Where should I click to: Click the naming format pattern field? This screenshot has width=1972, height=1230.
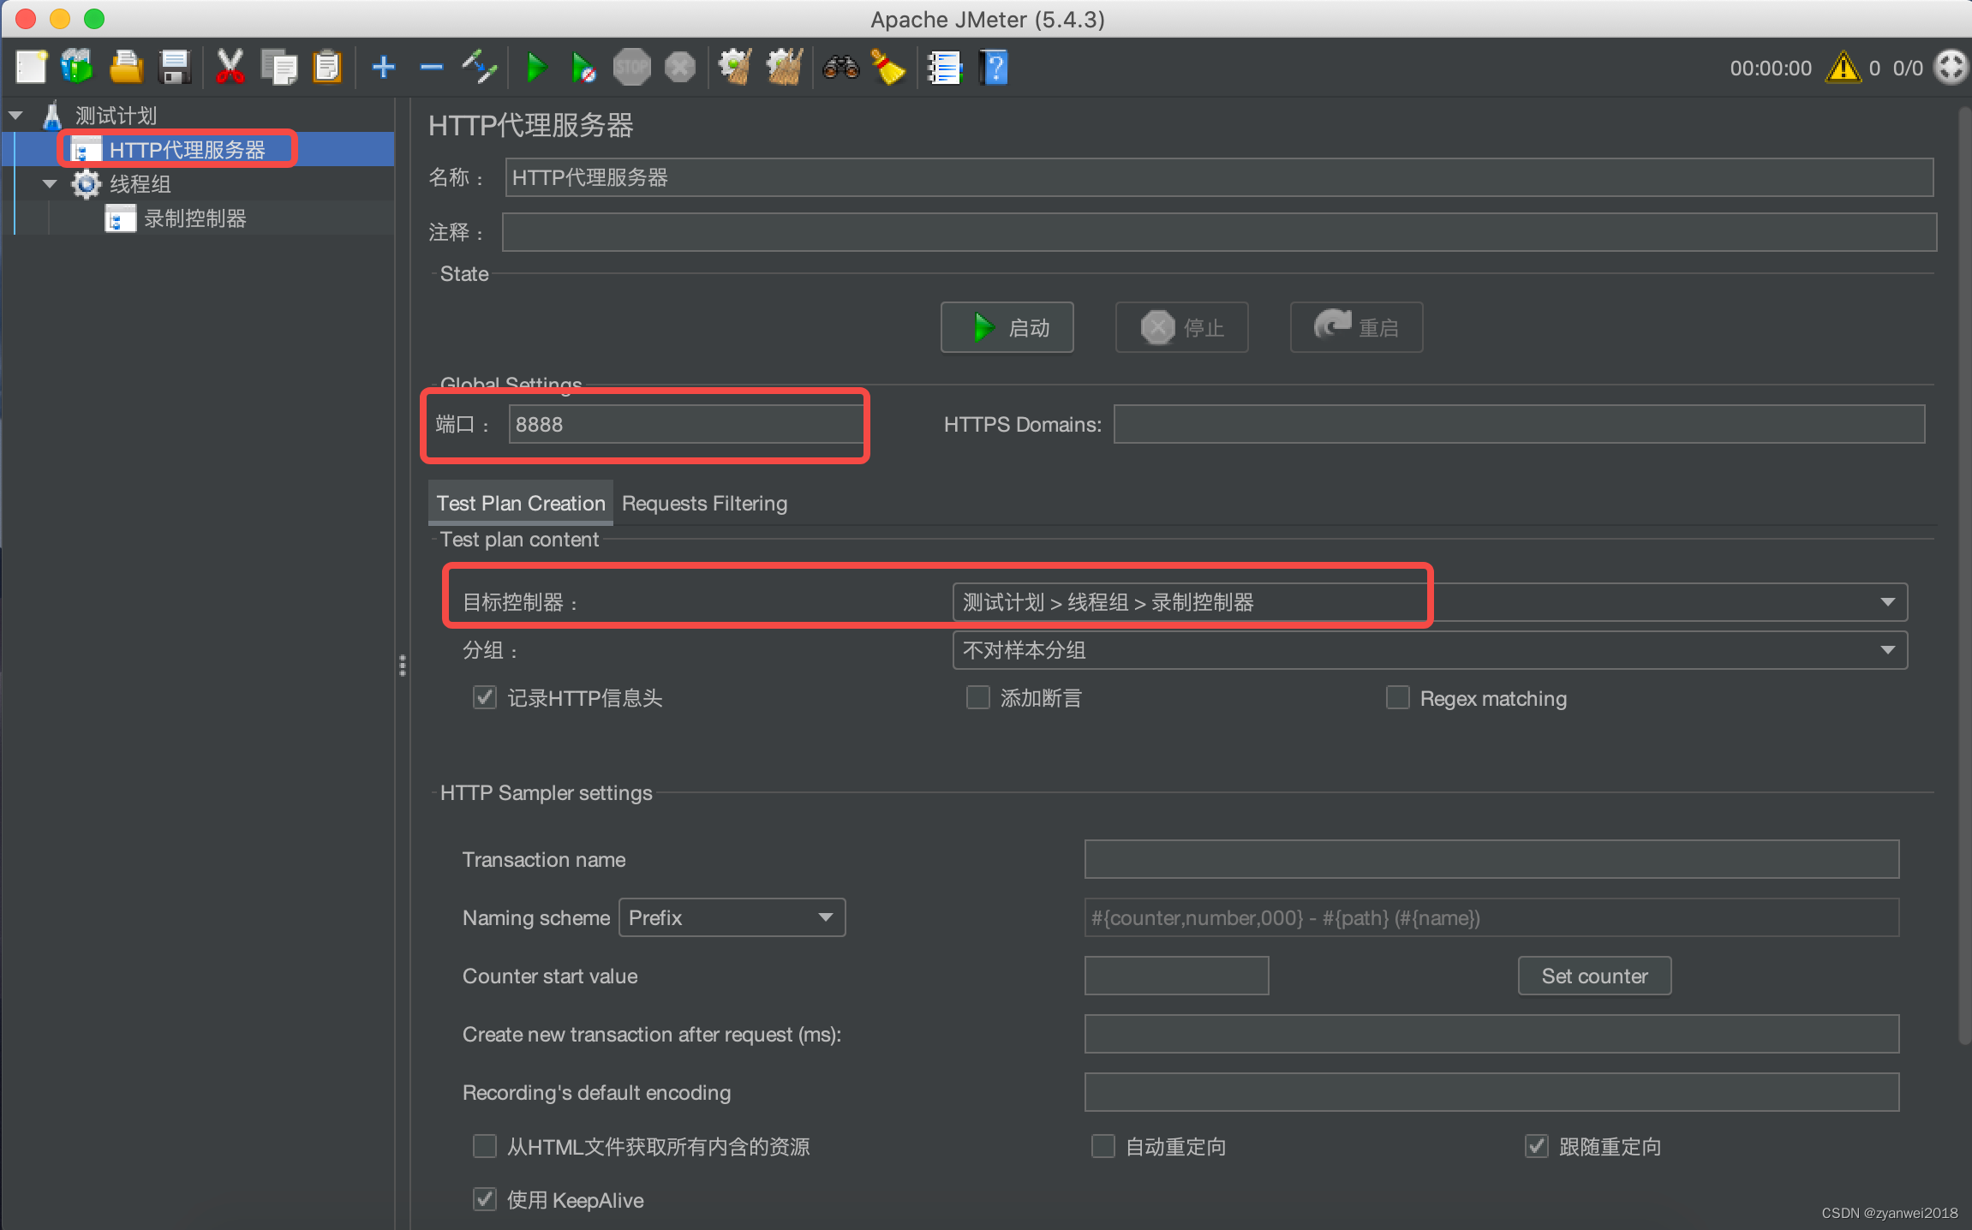[x=1491, y=917]
